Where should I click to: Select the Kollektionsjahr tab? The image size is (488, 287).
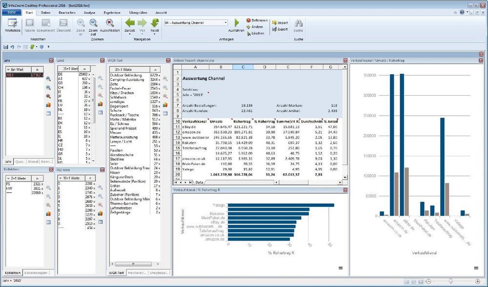click(x=36, y=273)
